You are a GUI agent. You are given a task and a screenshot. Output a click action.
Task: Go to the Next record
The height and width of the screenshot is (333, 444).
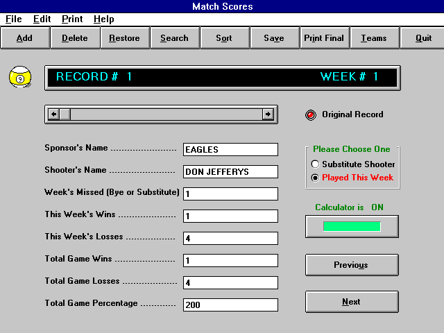point(352,302)
